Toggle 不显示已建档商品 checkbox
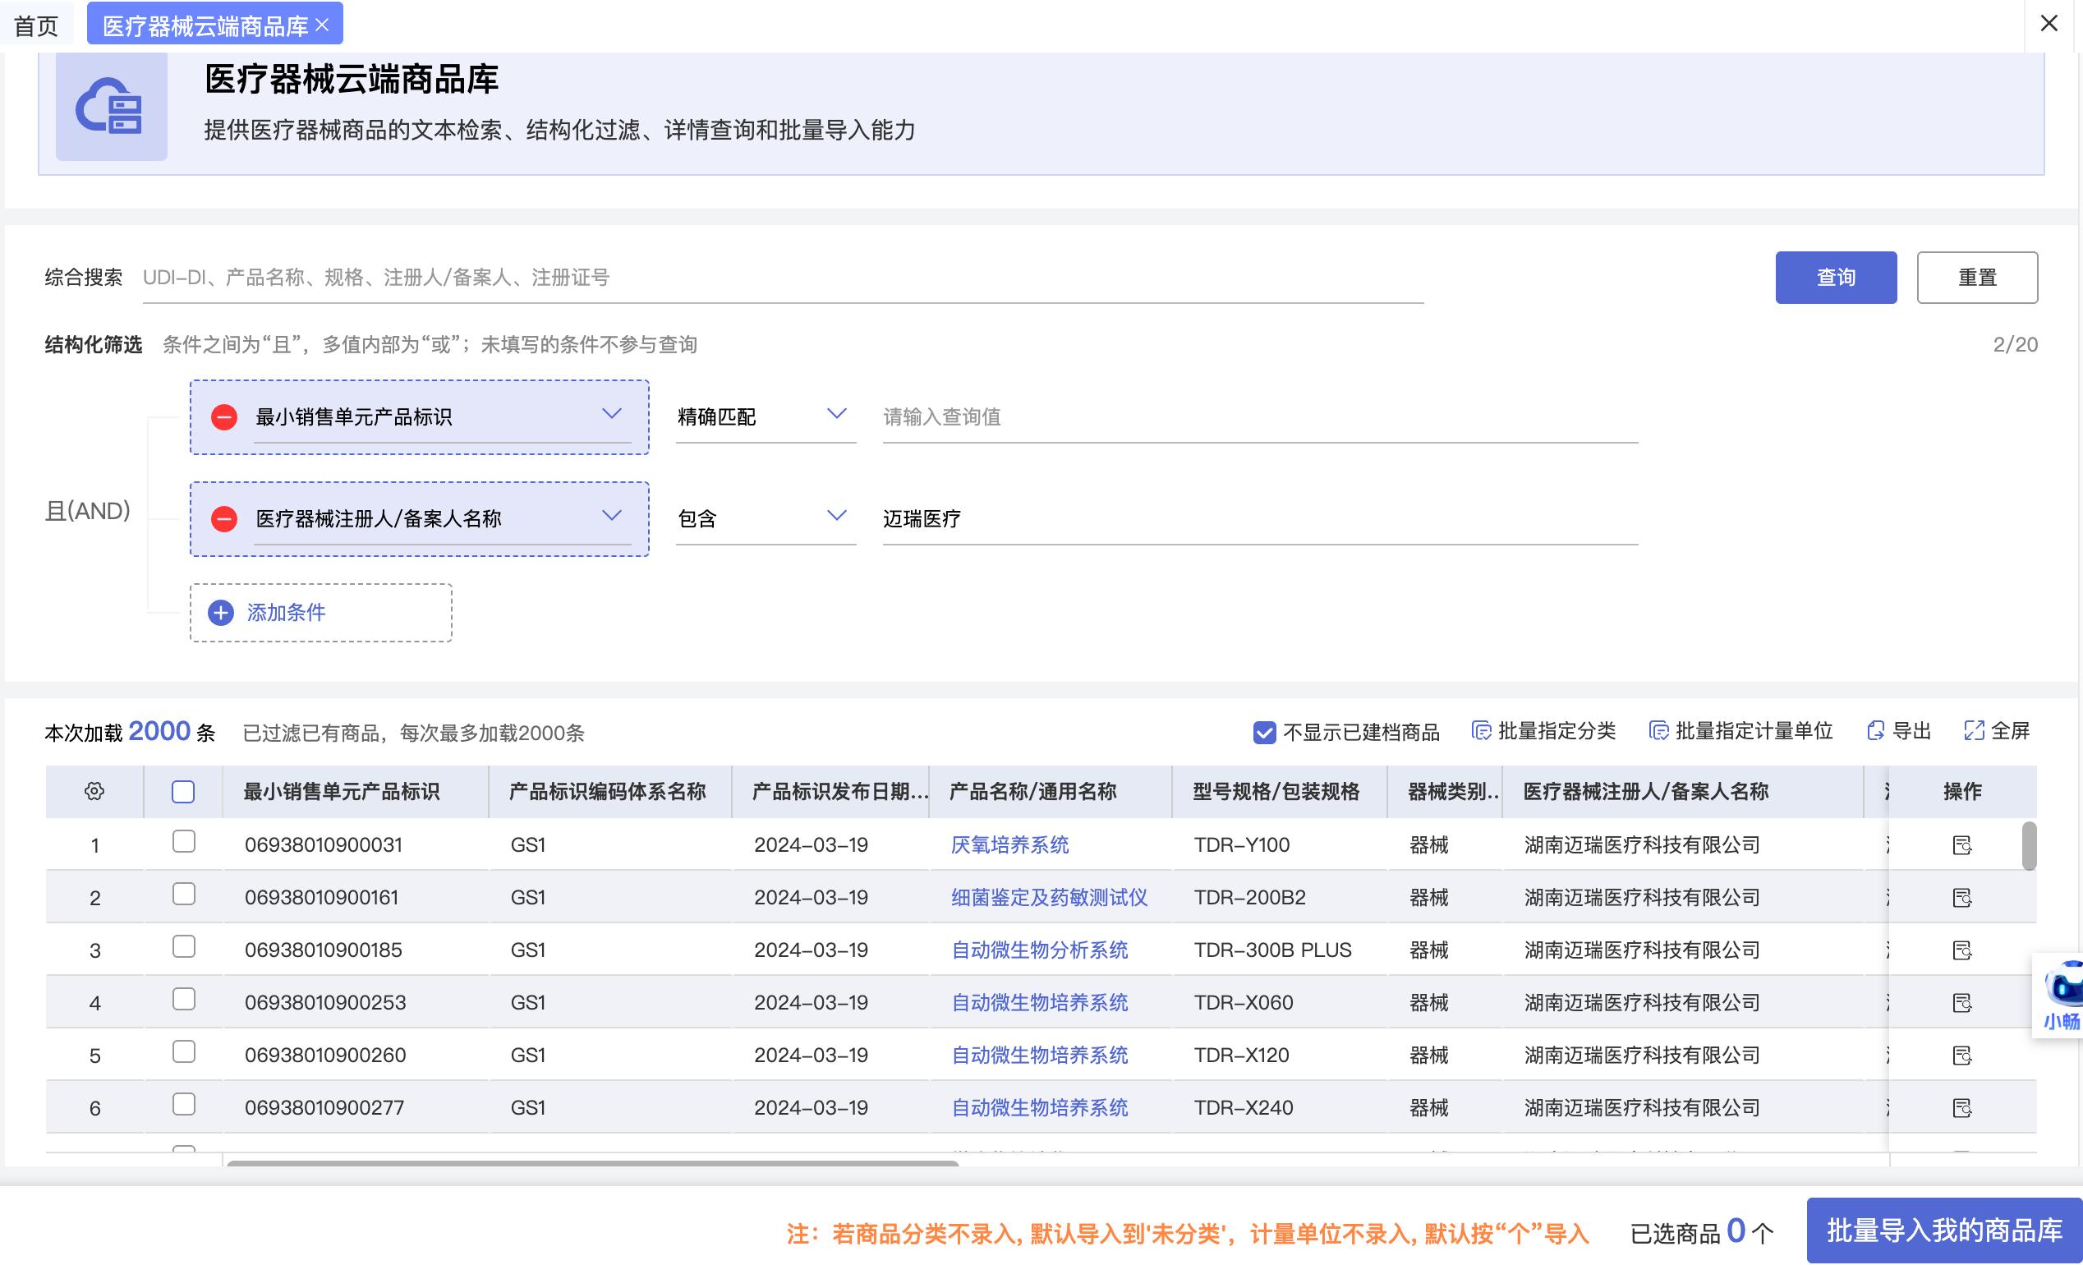The width and height of the screenshot is (2083, 1265). point(1264,732)
